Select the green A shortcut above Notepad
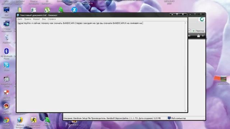Image resolution: width=230 pixels, height=129 pixels. [x=61, y=10]
